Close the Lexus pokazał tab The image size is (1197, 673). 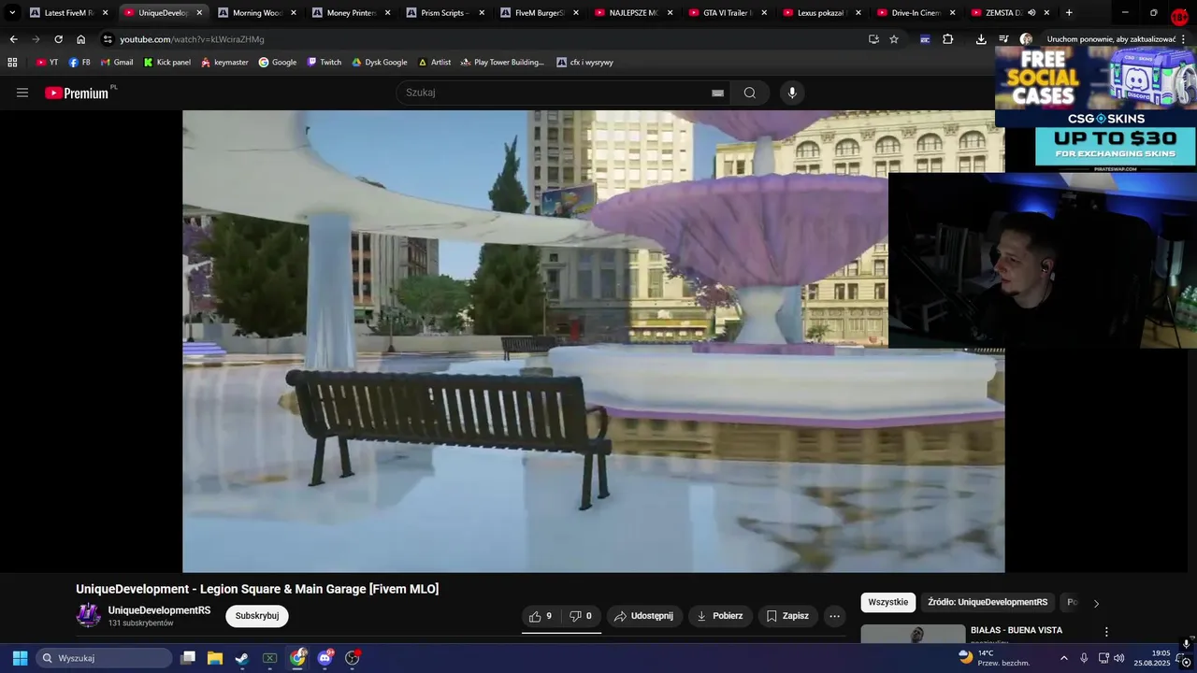pos(858,13)
